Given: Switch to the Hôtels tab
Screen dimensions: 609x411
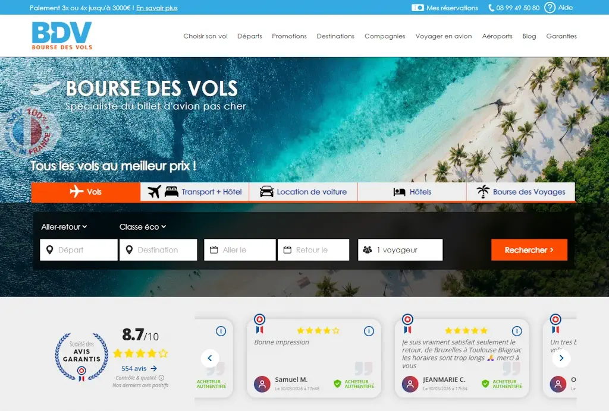Looking at the screenshot, I should point(412,191).
